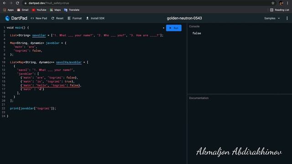Format the Dart code
The width and height of the screenshot is (292, 164).
[75, 18]
